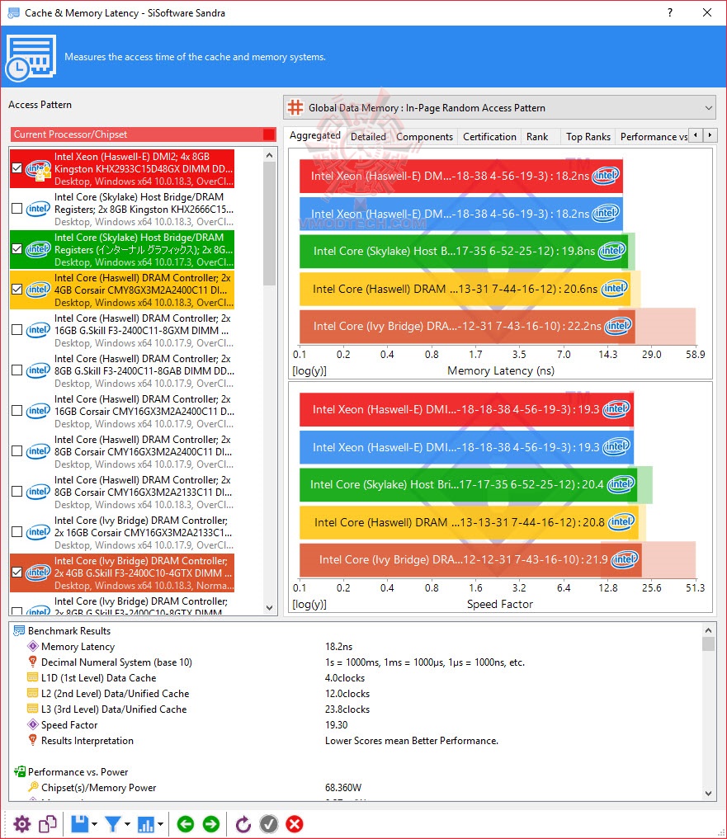This screenshot has width=727, height=839.
Task: Click the Current Processor/Chipset header bar
Action: [x=143, y=134]
